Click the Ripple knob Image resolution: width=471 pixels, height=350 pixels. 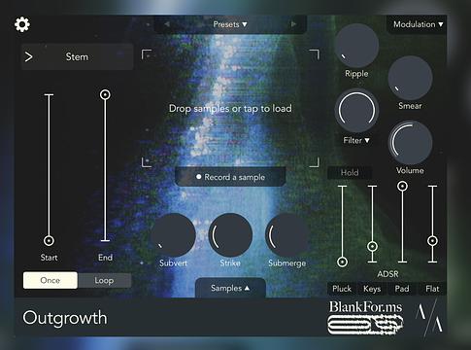356,46
